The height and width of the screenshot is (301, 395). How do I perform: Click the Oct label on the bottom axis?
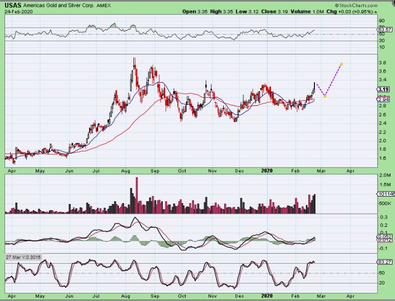(x=182, y=295)
